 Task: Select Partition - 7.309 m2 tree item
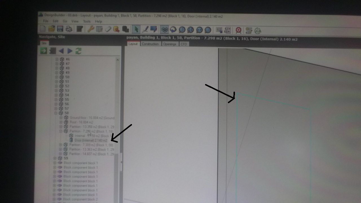point(91,145)
